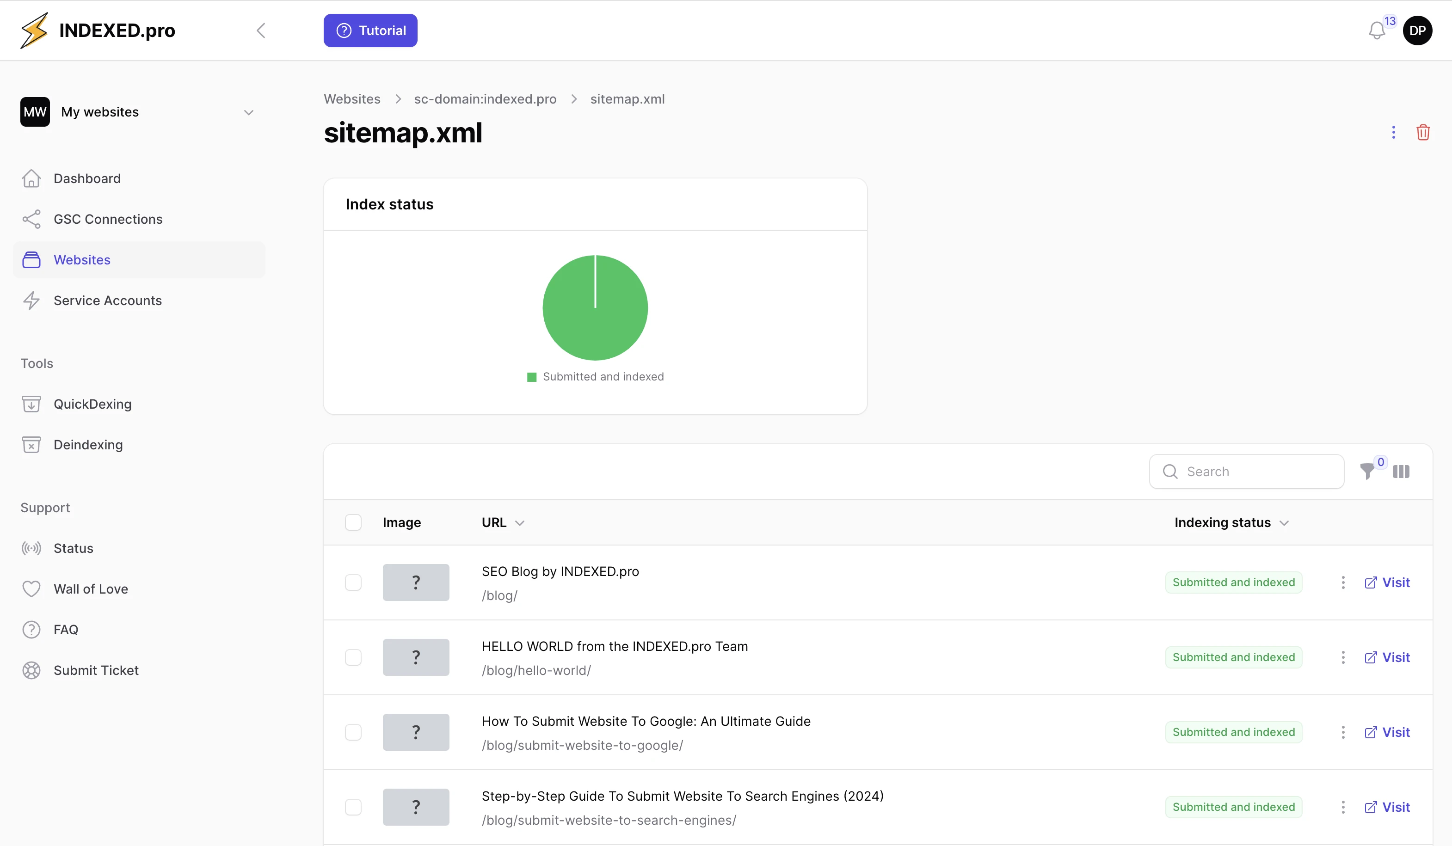Open the column visibility icon
This screenshot has height=846, width=1452.
coord(1401,472)
